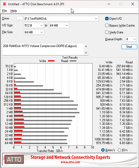Click the 16 MB write bar in chart
The width and height of the screenshot is (139, 168).
19,127
